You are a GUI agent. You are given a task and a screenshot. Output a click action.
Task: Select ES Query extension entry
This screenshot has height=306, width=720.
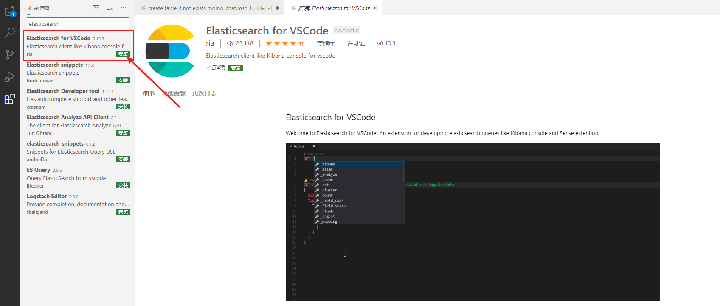(x=77, y=178)
